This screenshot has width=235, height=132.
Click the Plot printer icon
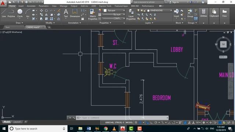point(26,2)
